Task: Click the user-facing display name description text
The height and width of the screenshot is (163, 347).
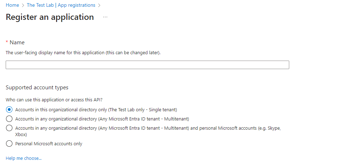Action: coord(83,52)
